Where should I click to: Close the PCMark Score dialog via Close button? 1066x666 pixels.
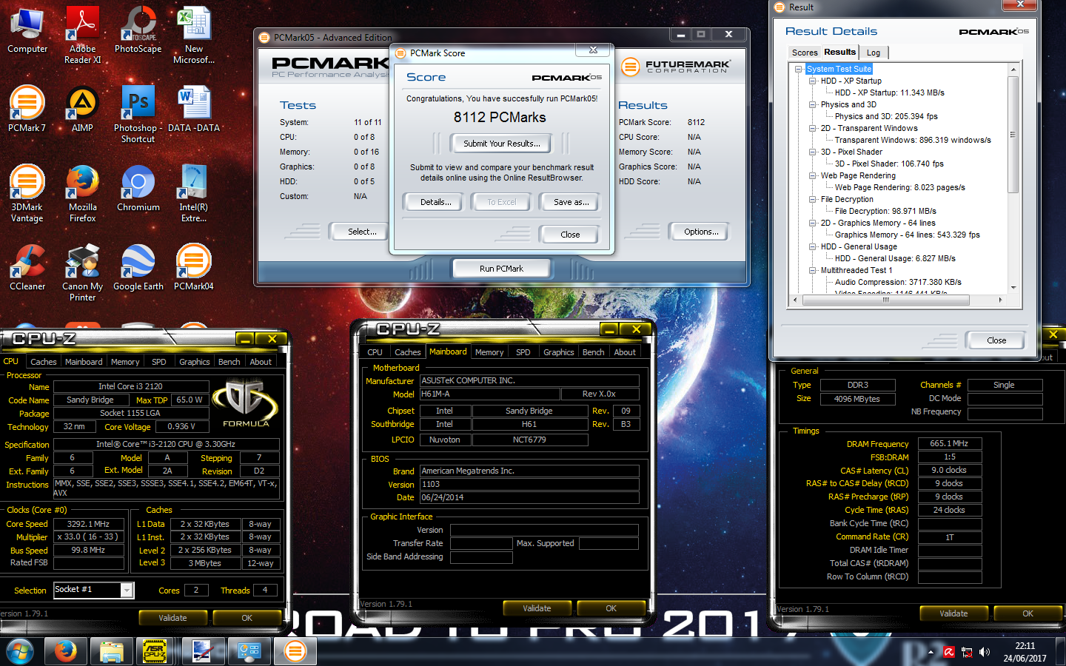click(x=570, y=235)
